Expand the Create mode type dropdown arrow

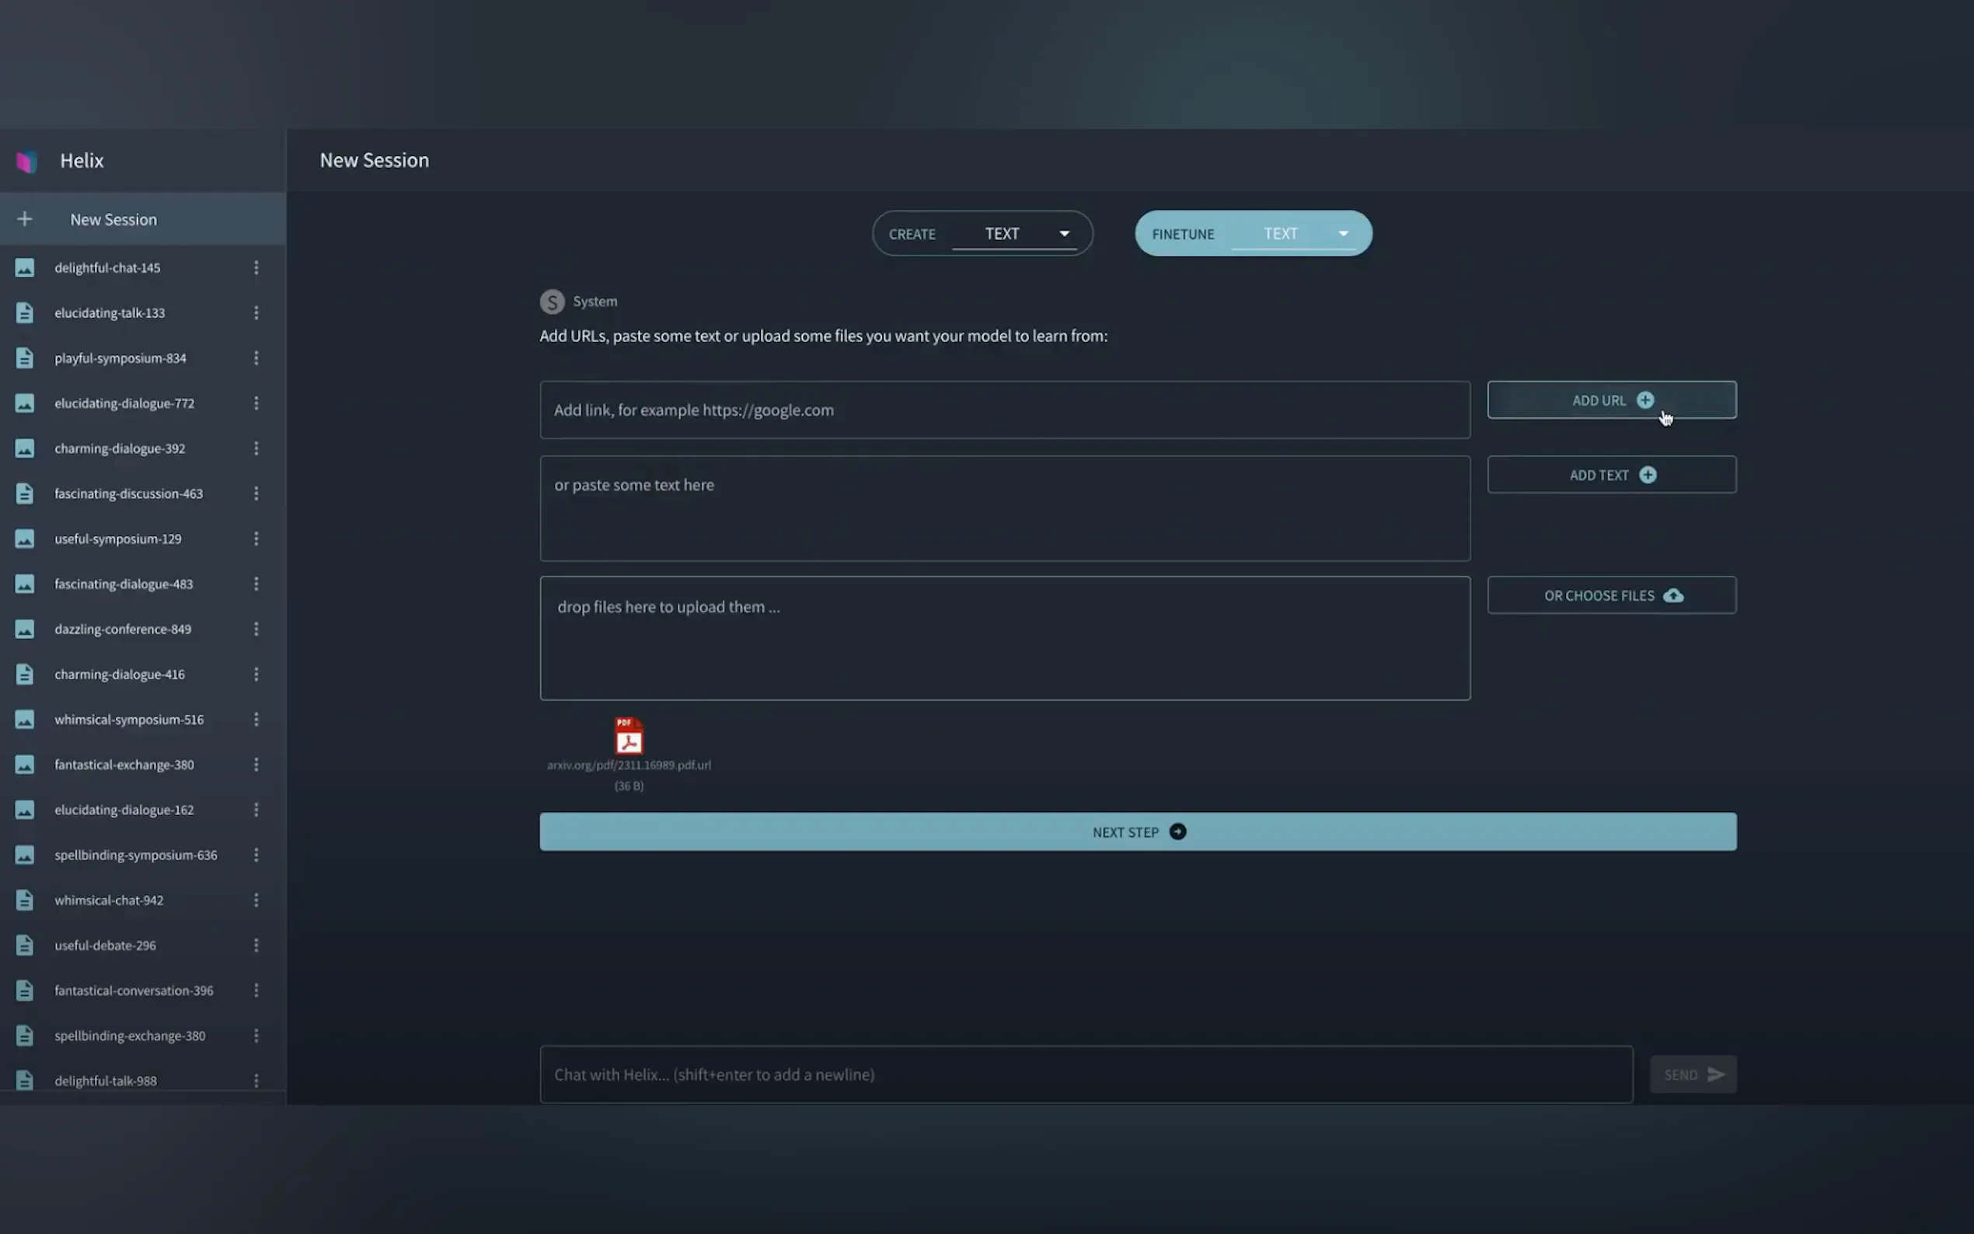(x=1064, y=233)
